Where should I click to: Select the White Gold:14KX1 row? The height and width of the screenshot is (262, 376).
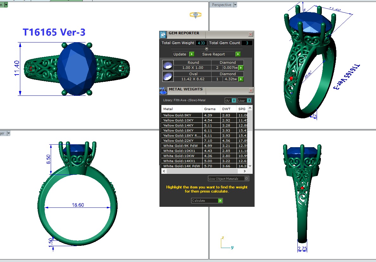[x=204, y=161]
